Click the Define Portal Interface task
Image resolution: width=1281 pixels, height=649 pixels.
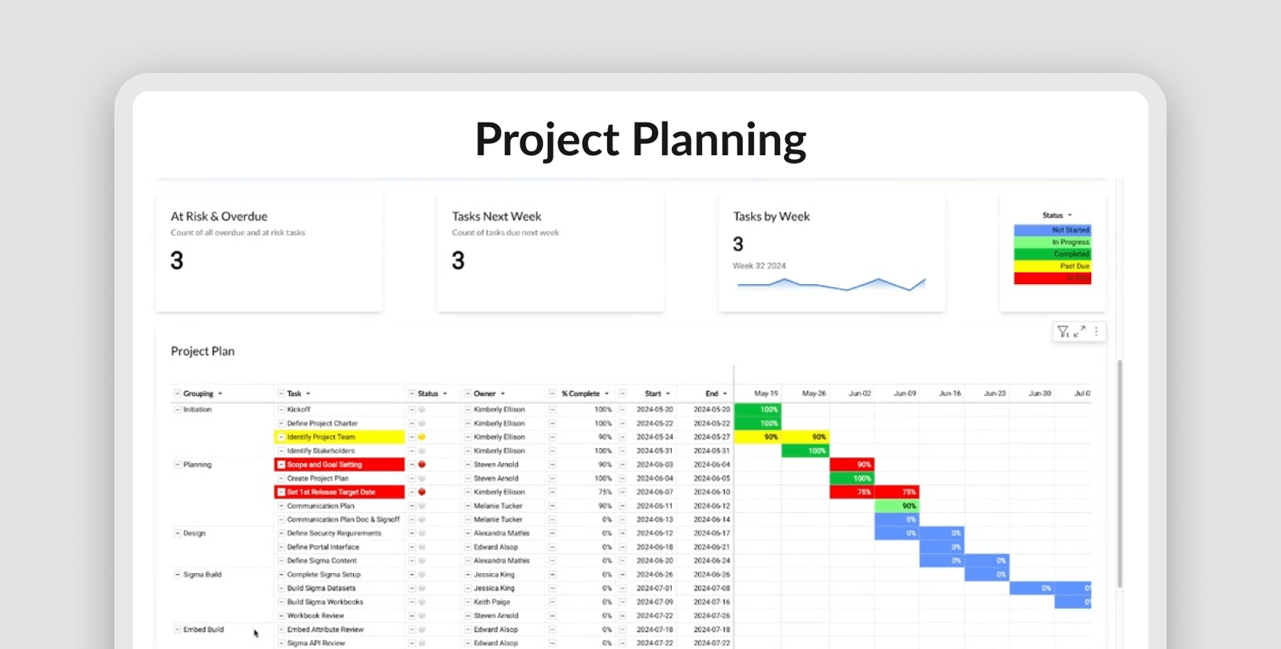click(323, 547)
